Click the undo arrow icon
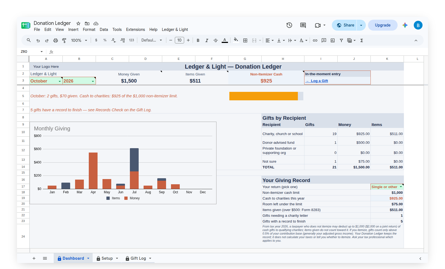 [38, 40]
